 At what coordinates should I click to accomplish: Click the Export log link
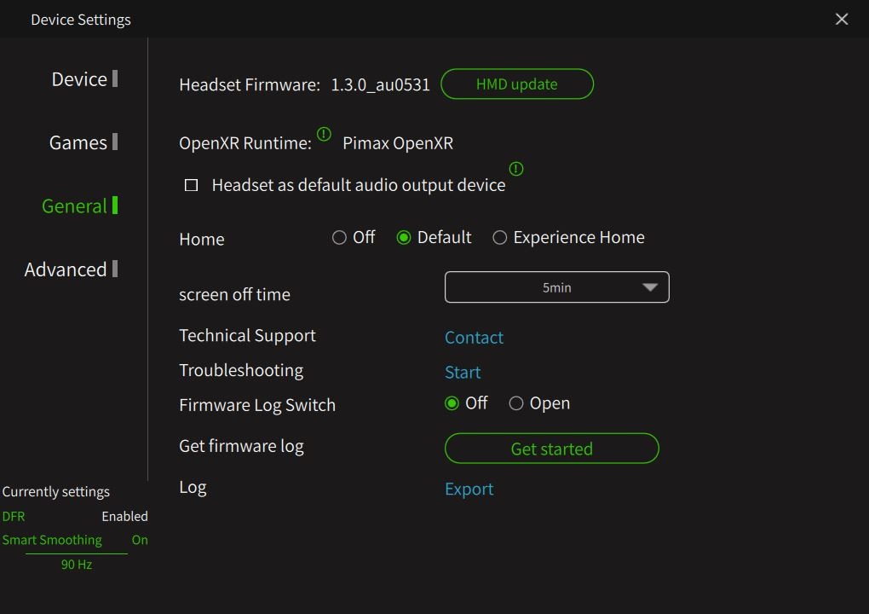click(469, 489)
